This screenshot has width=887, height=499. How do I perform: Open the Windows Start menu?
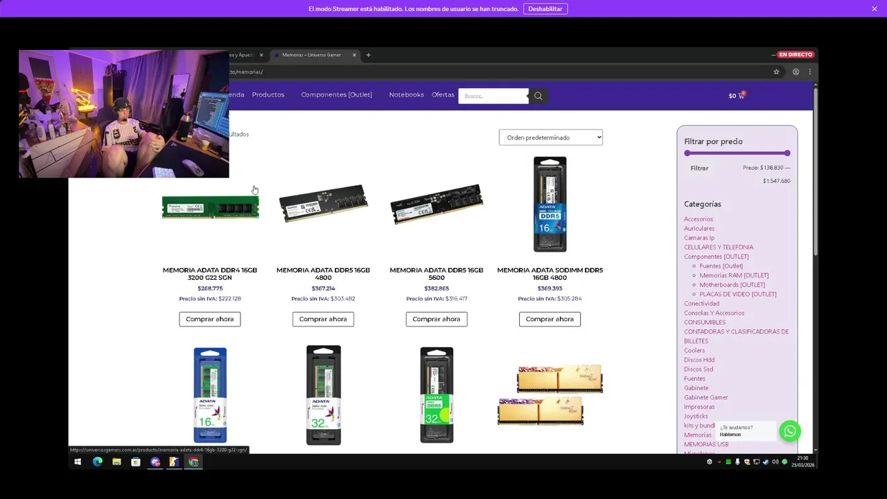coord(78,462)
